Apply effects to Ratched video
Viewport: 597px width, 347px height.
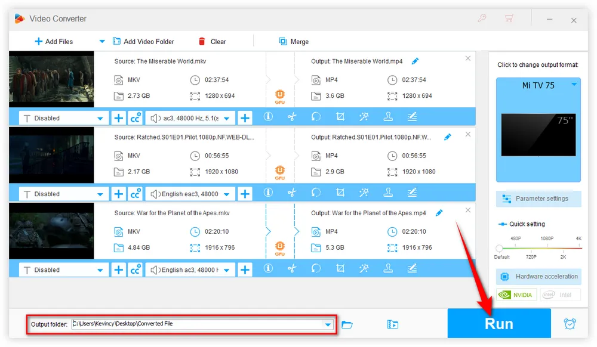tap(364, 193)
